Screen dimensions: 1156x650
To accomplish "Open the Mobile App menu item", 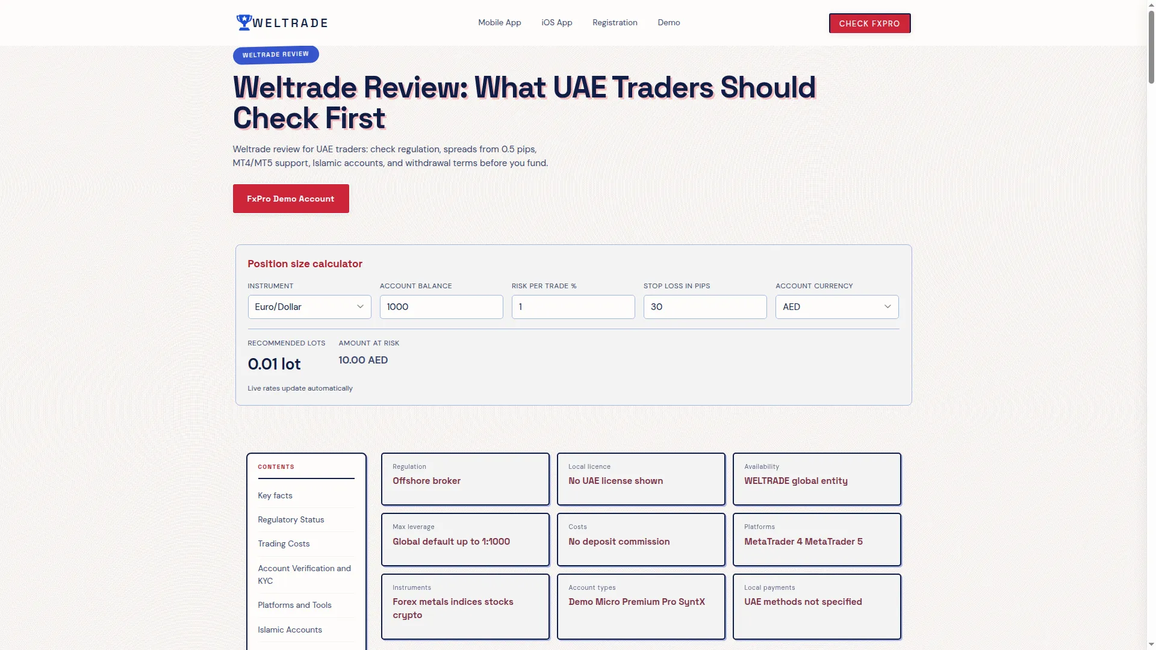I will [499, 22].
